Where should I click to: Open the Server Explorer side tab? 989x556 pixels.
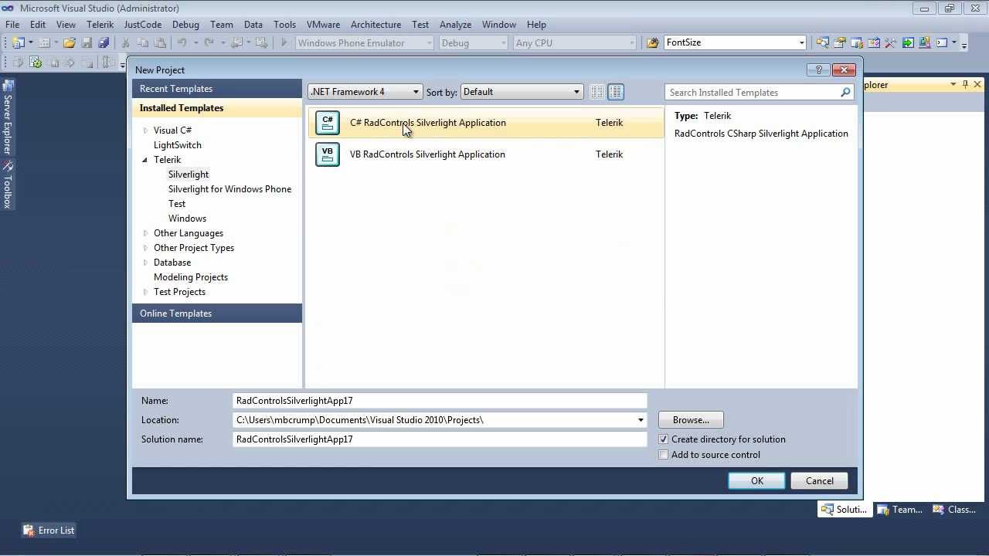point(8,117)
